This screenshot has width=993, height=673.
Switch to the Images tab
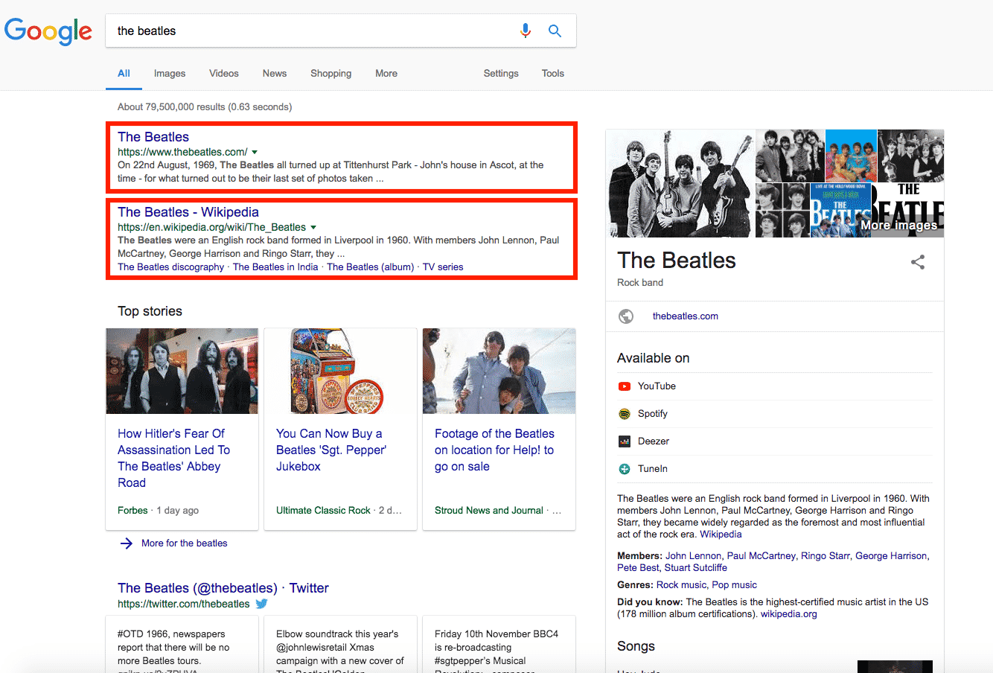coord(170,74)
